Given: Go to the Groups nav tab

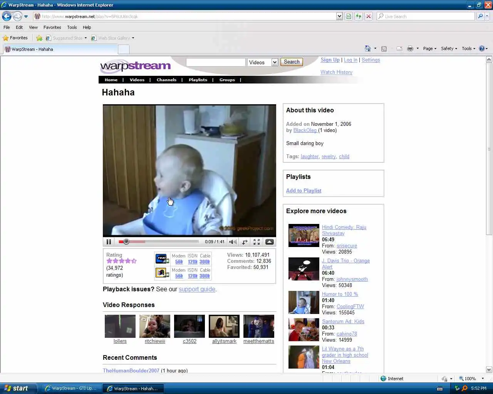Looking at the screenshot, I should click(227, 80).
